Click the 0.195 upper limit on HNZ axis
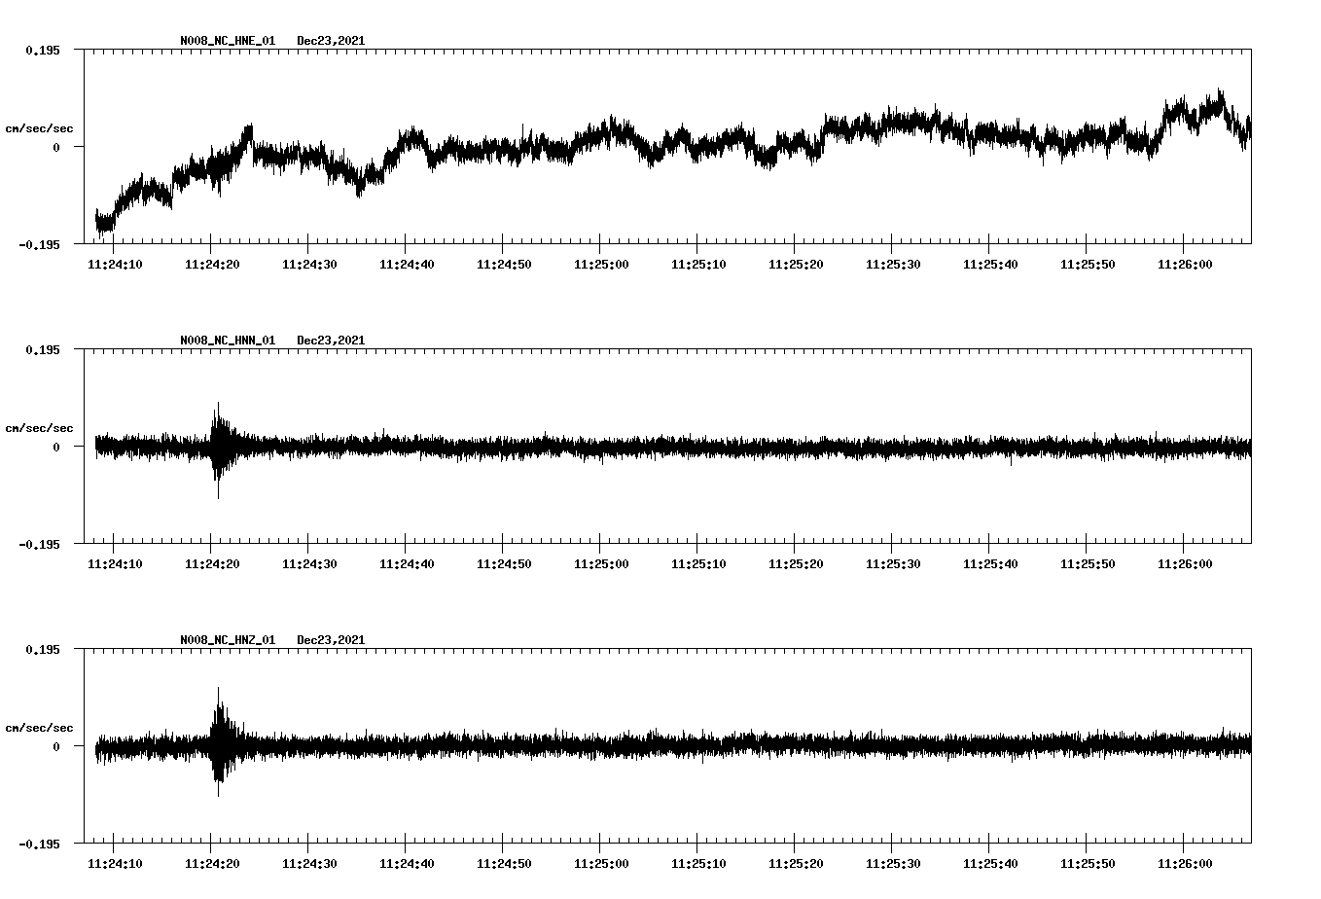The width and height of the screenshot is (1321, 899). [x=42, y=649]
